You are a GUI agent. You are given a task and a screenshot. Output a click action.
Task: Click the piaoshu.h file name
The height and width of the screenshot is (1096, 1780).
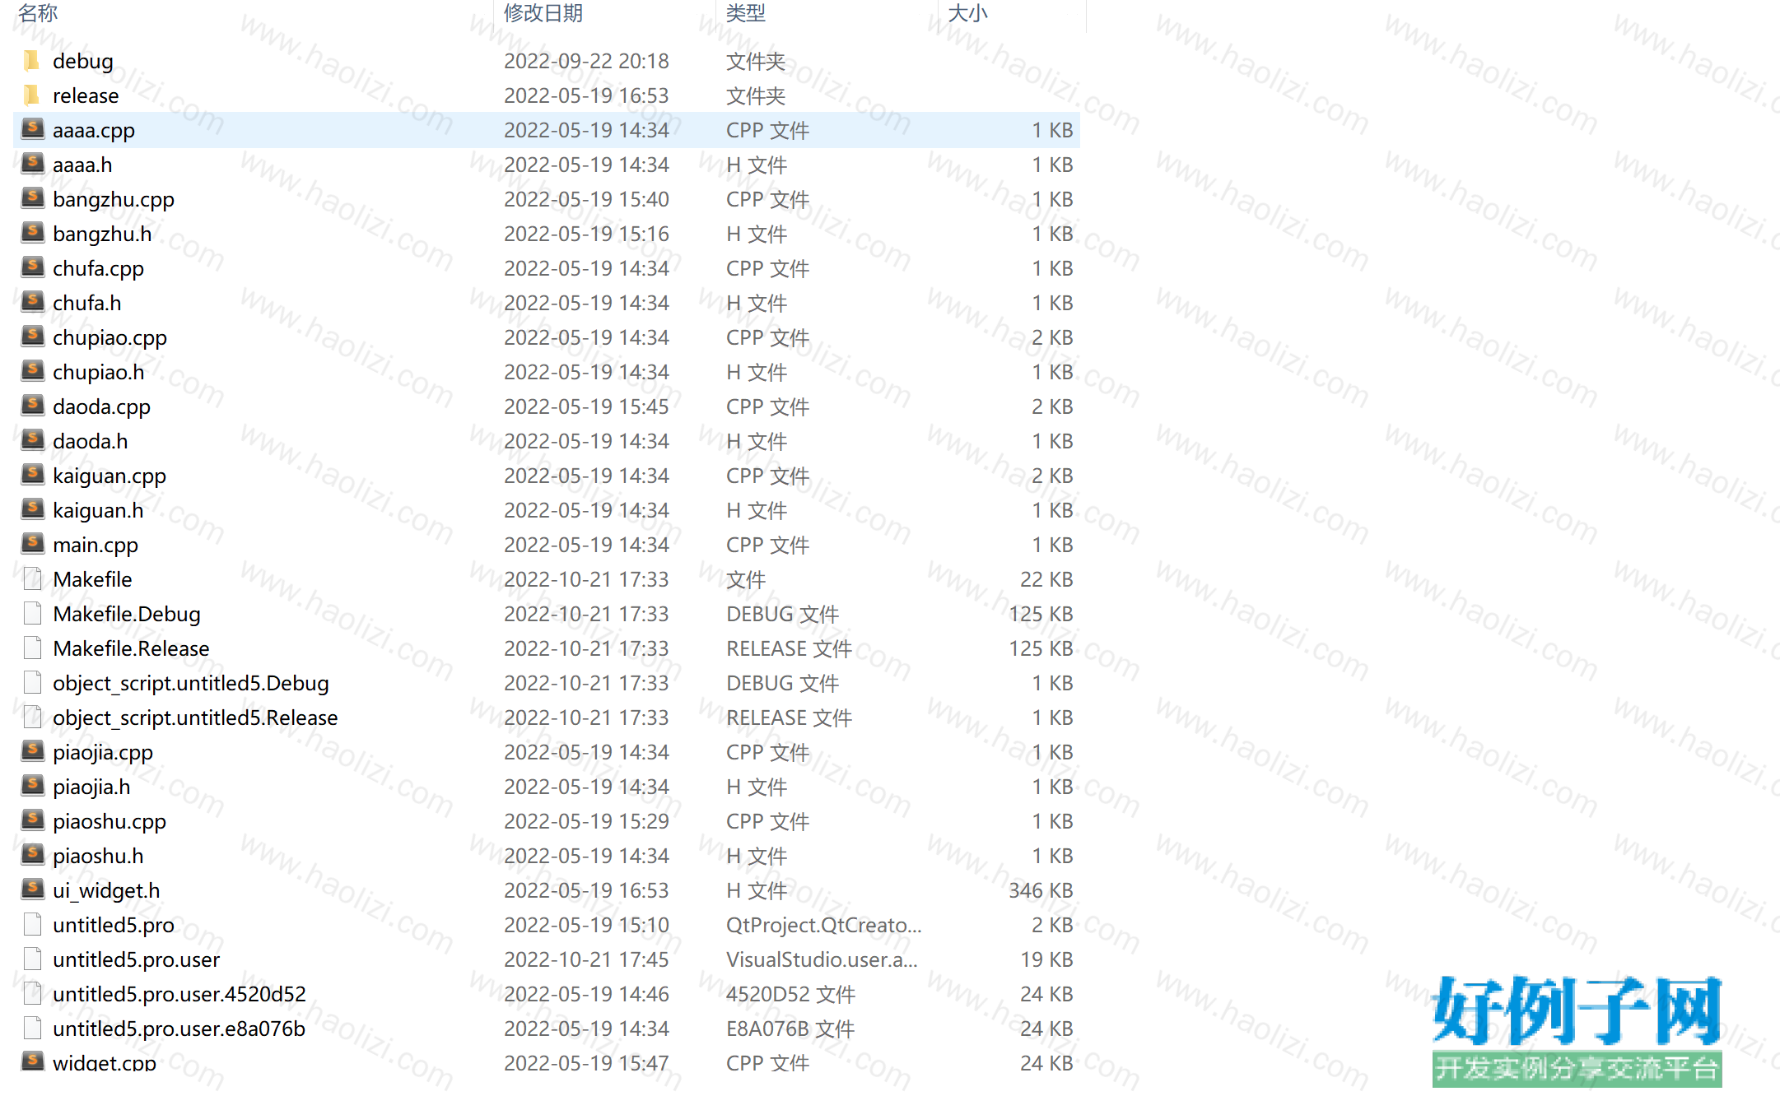(x=98, y=856)
